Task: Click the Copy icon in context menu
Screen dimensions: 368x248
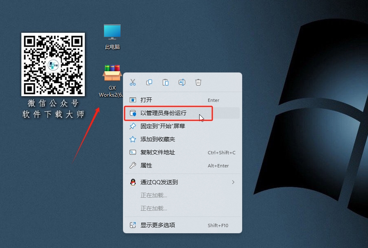Action: click(149, 82)
